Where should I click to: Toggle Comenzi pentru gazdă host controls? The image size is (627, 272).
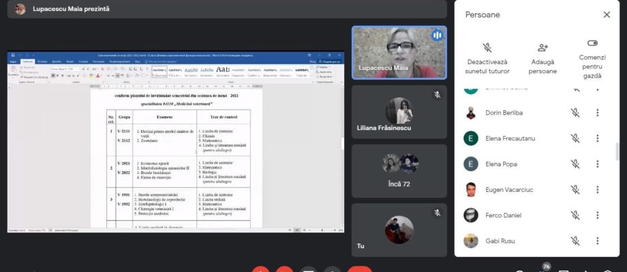[592, 58]
